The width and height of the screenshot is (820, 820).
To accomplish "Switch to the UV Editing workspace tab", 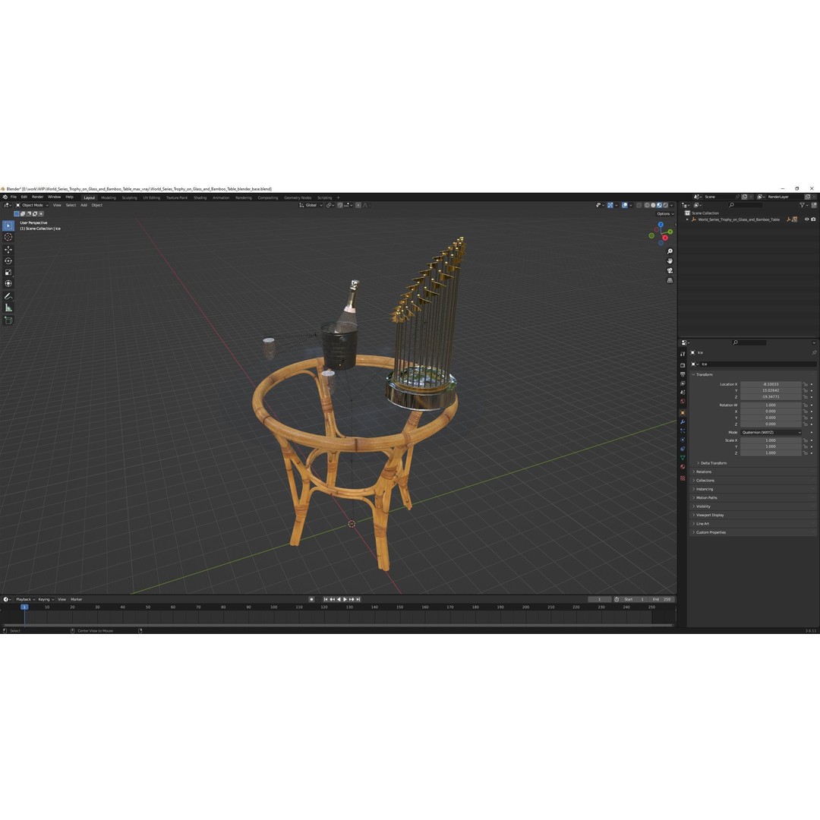I will click(x=152, y=197).
